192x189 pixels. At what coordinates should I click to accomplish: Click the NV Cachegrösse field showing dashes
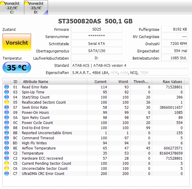[175, 37]
